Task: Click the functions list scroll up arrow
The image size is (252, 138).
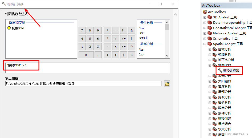Action: click(x=167, y=22)
